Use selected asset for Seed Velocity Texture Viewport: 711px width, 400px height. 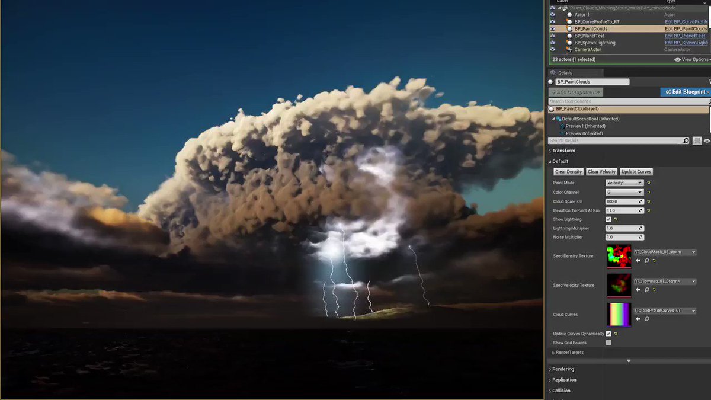pyautogui.click(x=638, y=290)
